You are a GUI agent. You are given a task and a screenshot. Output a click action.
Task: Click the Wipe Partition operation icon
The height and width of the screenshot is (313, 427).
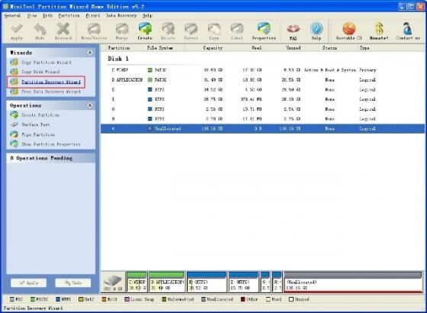coord(14,134)
